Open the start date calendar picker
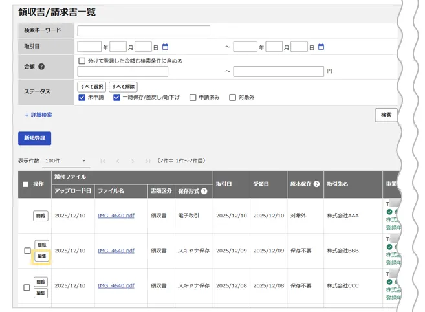Image resolution: width=425 pixels, height=312 pixels. click(165, 47)
